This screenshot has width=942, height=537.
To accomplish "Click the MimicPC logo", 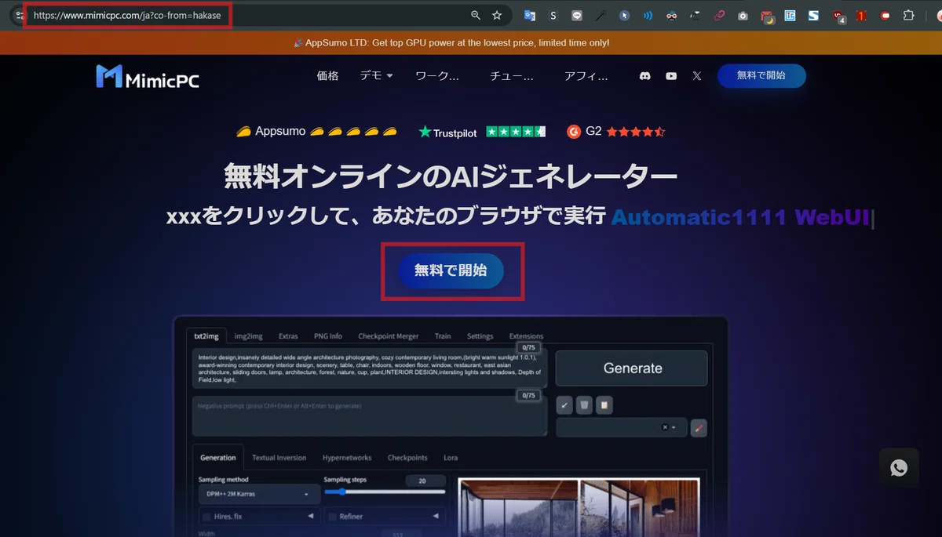I will (148, 76).
